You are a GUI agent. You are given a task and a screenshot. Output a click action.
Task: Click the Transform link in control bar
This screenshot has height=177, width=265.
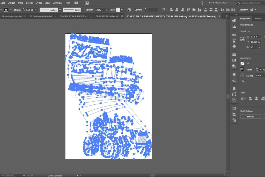(x=243, y=10)
